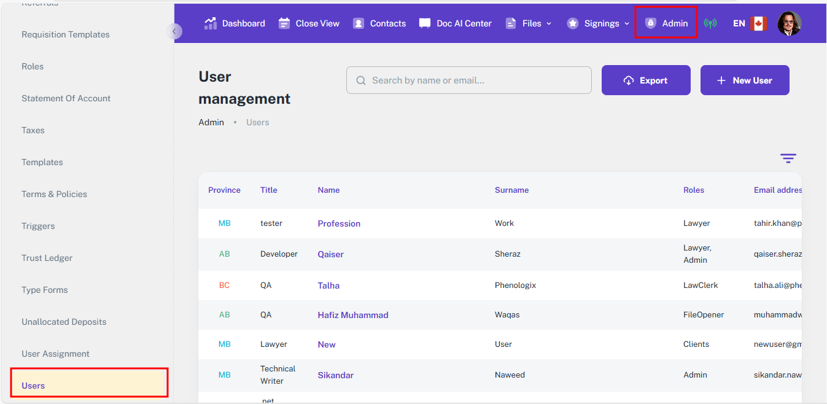
Task: Click the Close View calendar icon
Action: coord(284,23)
